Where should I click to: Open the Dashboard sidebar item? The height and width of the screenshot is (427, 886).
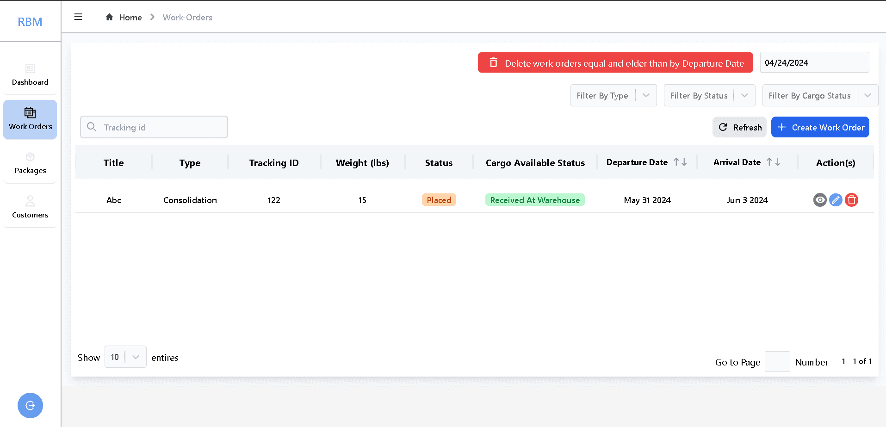point(30,75)
